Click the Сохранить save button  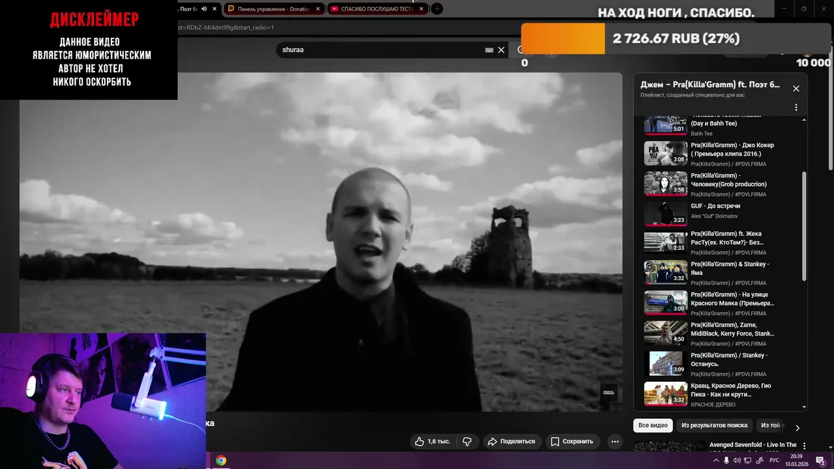click(572, 442)
